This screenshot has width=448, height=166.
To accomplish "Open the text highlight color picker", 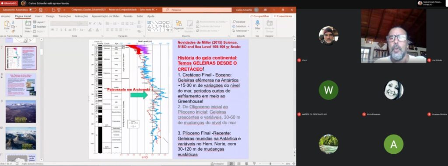I will coord(90,30).
